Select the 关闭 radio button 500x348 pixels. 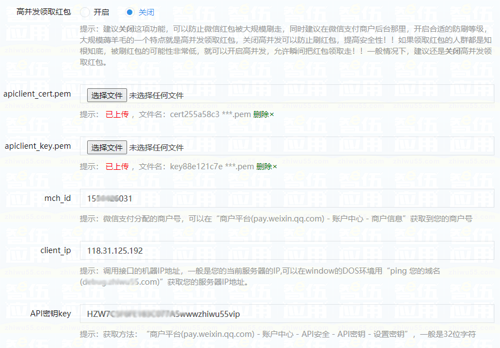(129, 12)
